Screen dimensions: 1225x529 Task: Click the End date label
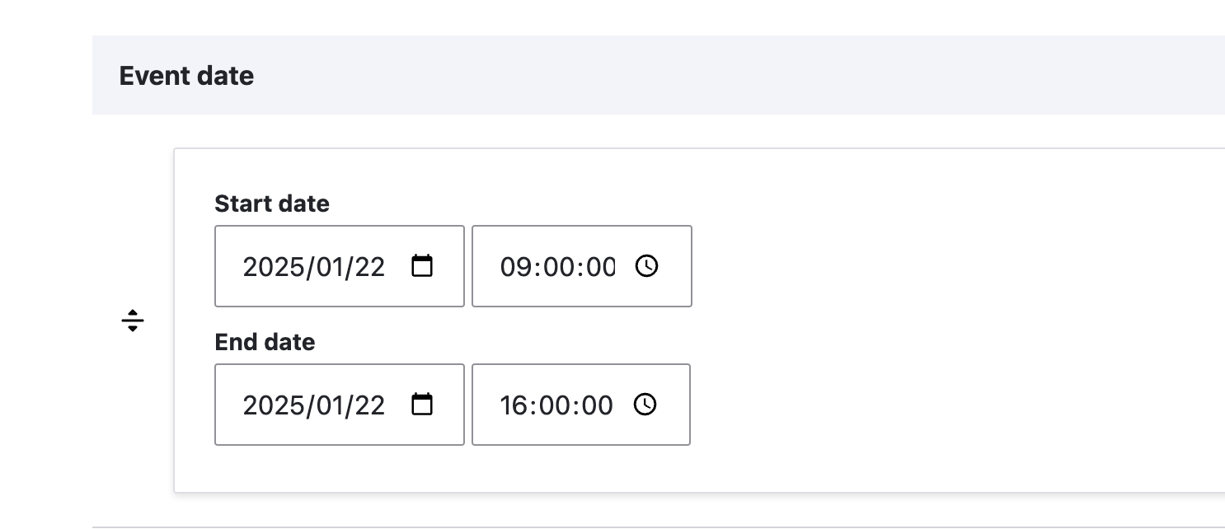[265, 342]
